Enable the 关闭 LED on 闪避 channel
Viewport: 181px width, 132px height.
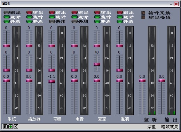(52, 22)
